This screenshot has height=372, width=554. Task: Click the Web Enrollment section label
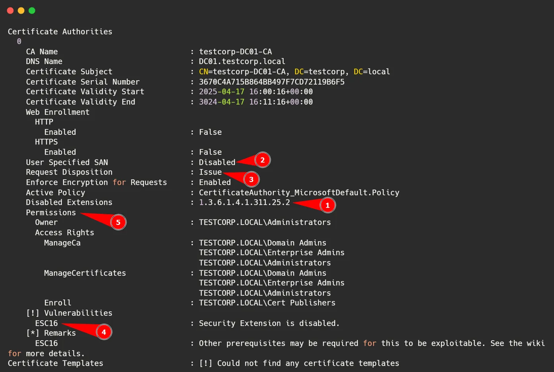(58, 112)
